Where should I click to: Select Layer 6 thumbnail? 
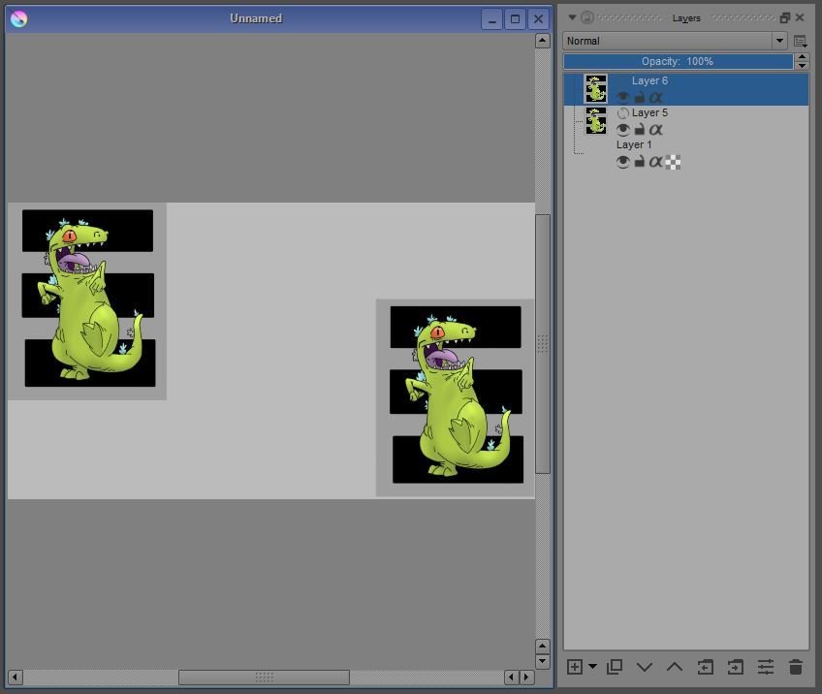point(596,88)
